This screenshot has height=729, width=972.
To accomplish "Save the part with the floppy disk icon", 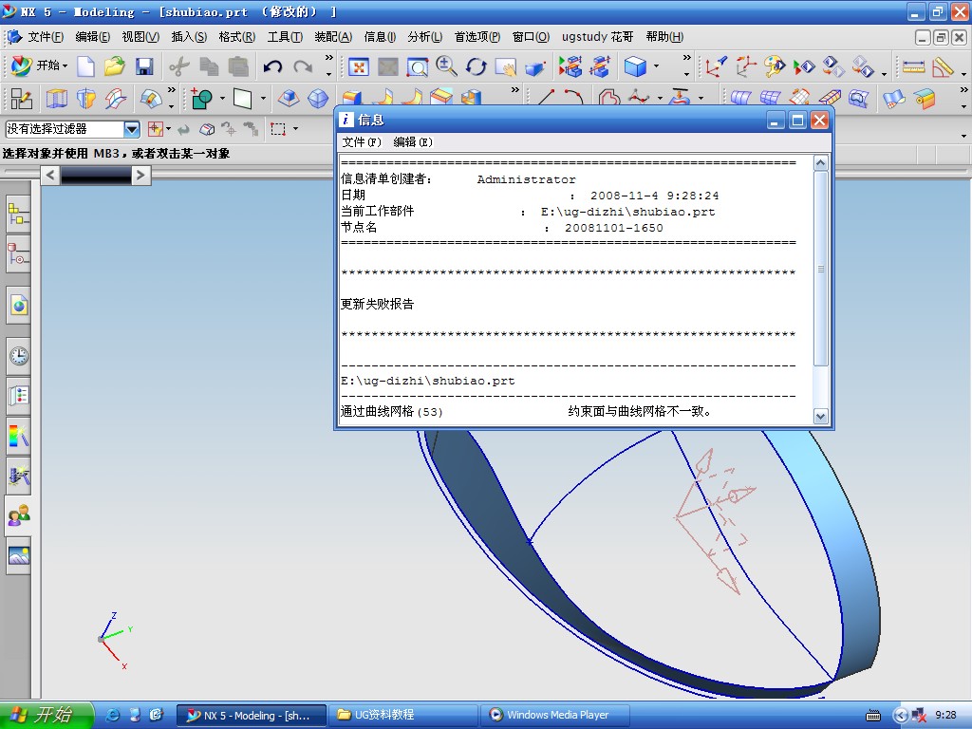I will 144,65.
